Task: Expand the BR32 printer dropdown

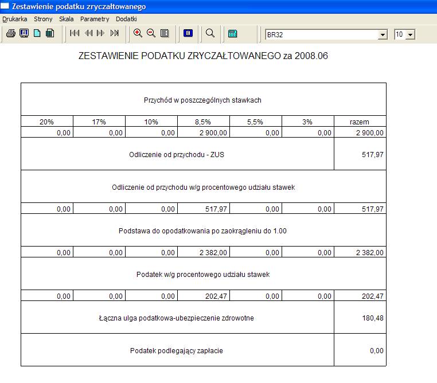Action: (x=383, y=35)
